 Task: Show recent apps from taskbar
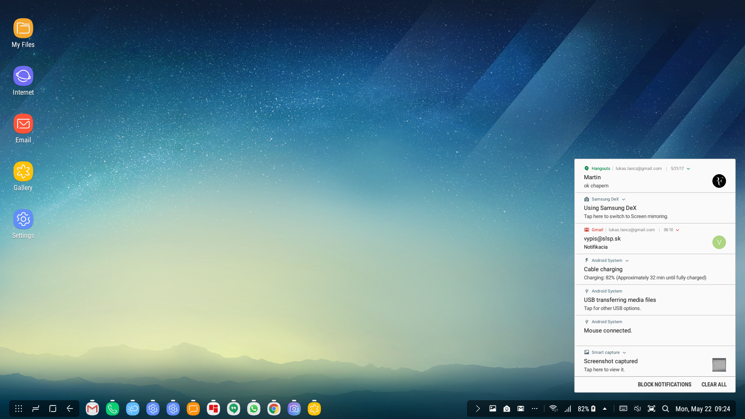pyautogui.click(x=36, y=409)
